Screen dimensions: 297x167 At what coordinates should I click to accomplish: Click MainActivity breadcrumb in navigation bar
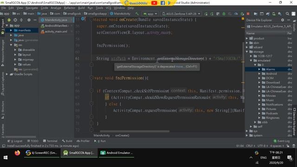click(120, 13)
